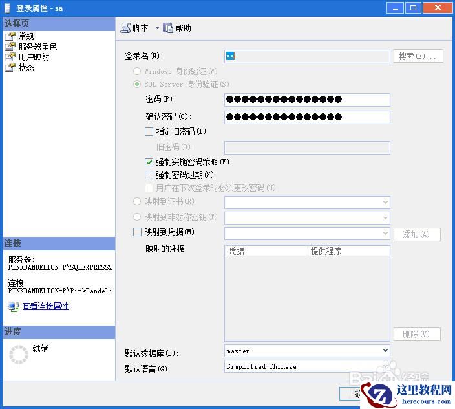
Task: Click connection PINKDANDELION-P\PinkDandeli text
Action: [60, 291]
